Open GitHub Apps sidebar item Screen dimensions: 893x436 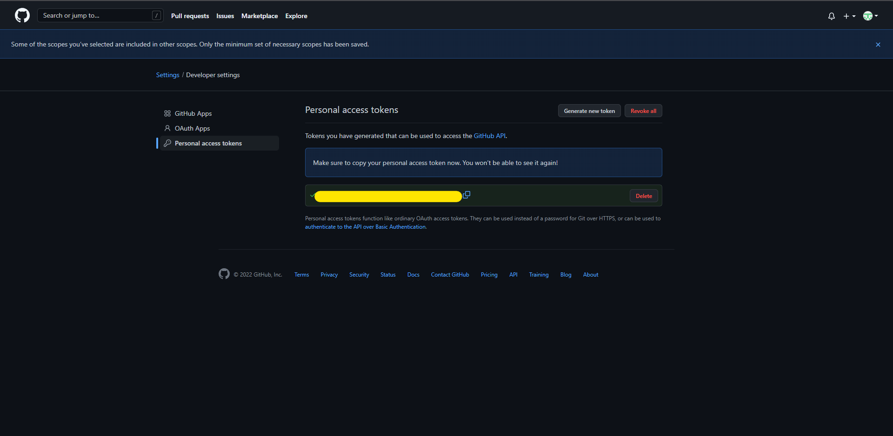coord(220,113)
